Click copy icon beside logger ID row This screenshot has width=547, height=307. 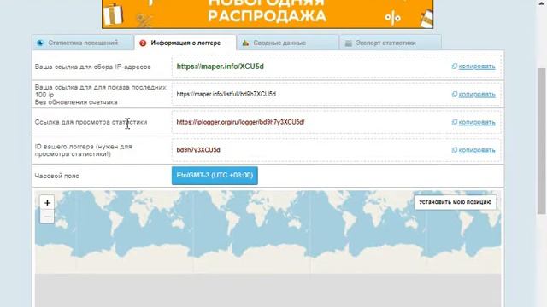click(454, 150)
